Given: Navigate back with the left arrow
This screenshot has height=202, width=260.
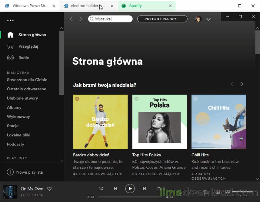Looking at the screenshot, I should pos(71,19).
